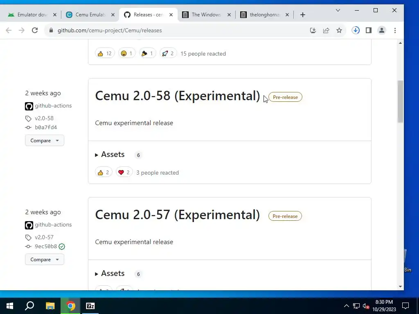
Task: Open Cemu 2.0-57 (Experimental) release title
Action: click(178, 215)
